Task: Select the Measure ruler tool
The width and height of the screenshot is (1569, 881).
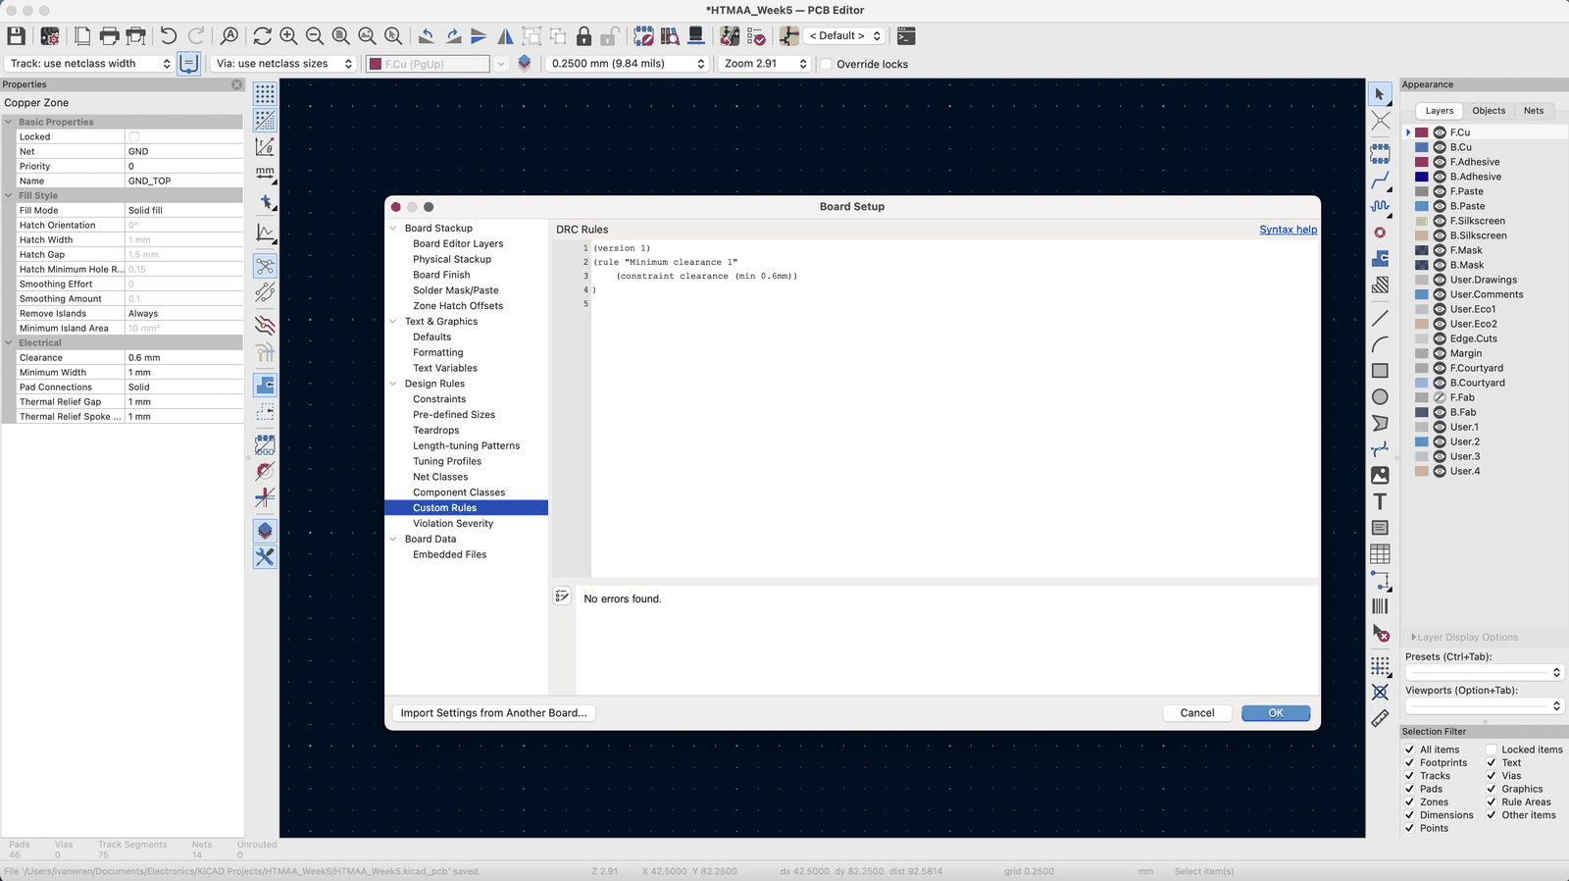Action: pos(1380,718)
